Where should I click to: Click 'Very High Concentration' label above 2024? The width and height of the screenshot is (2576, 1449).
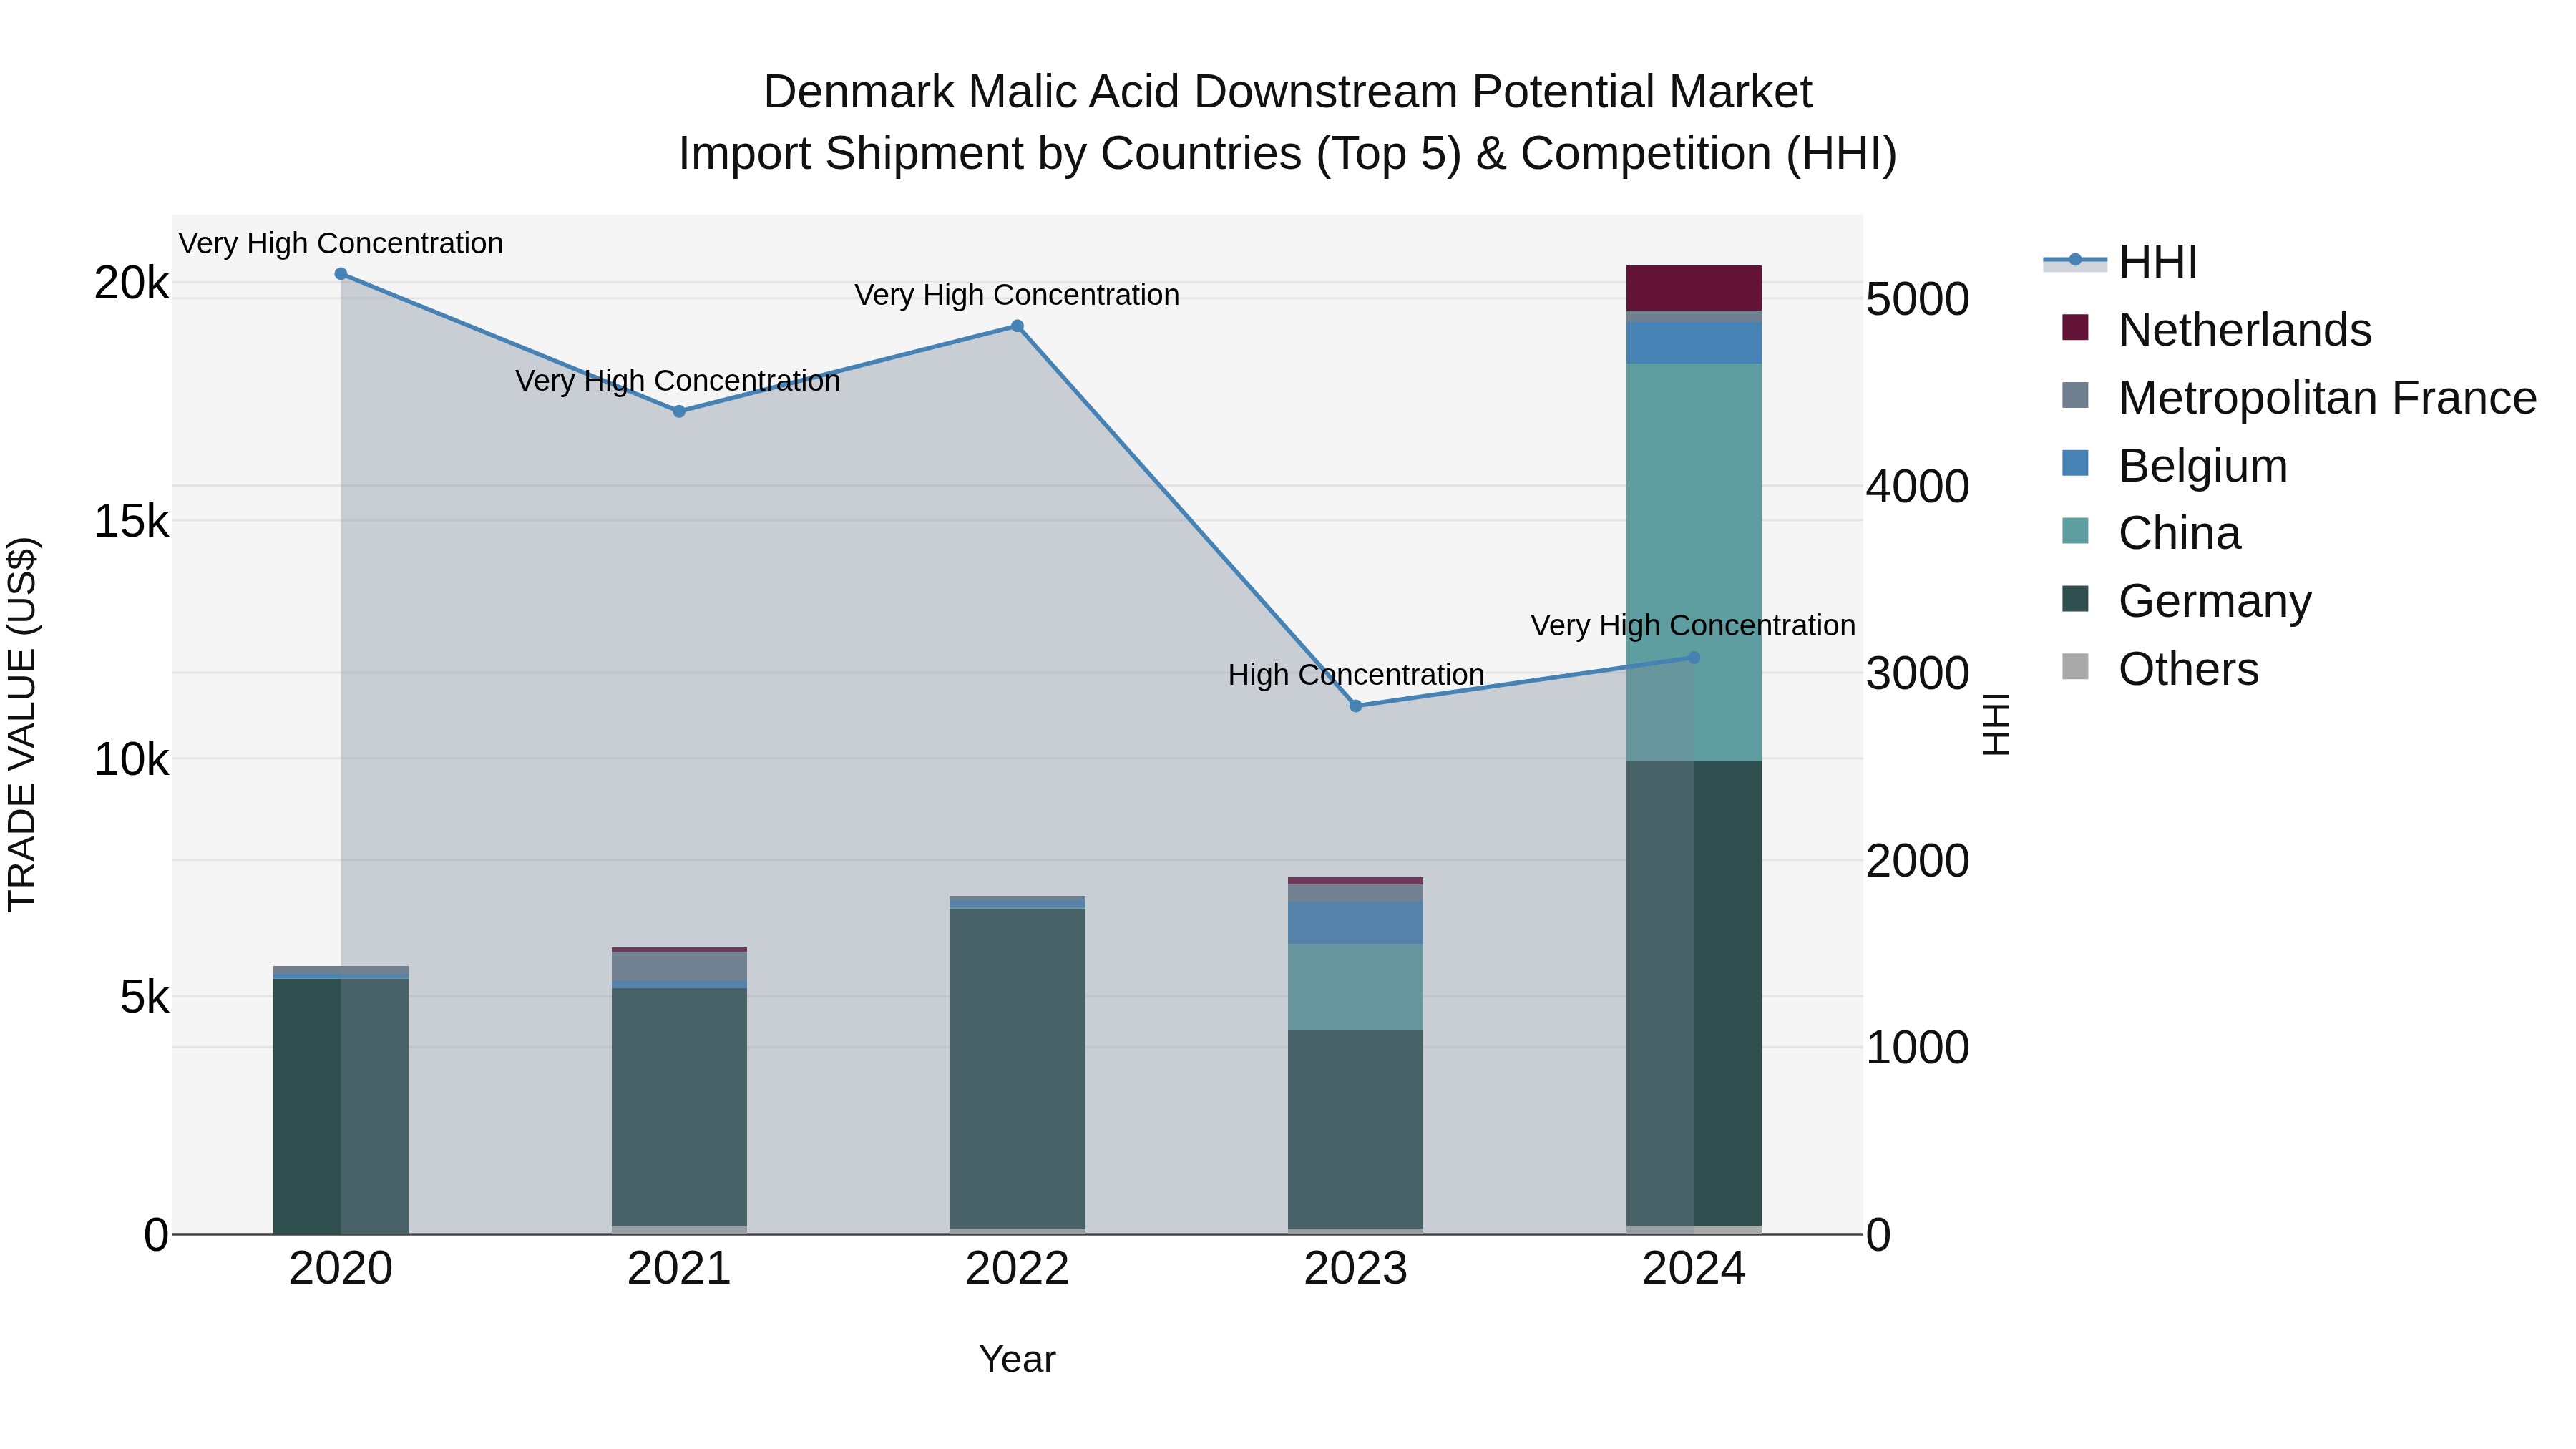[x=1693, y=626]
